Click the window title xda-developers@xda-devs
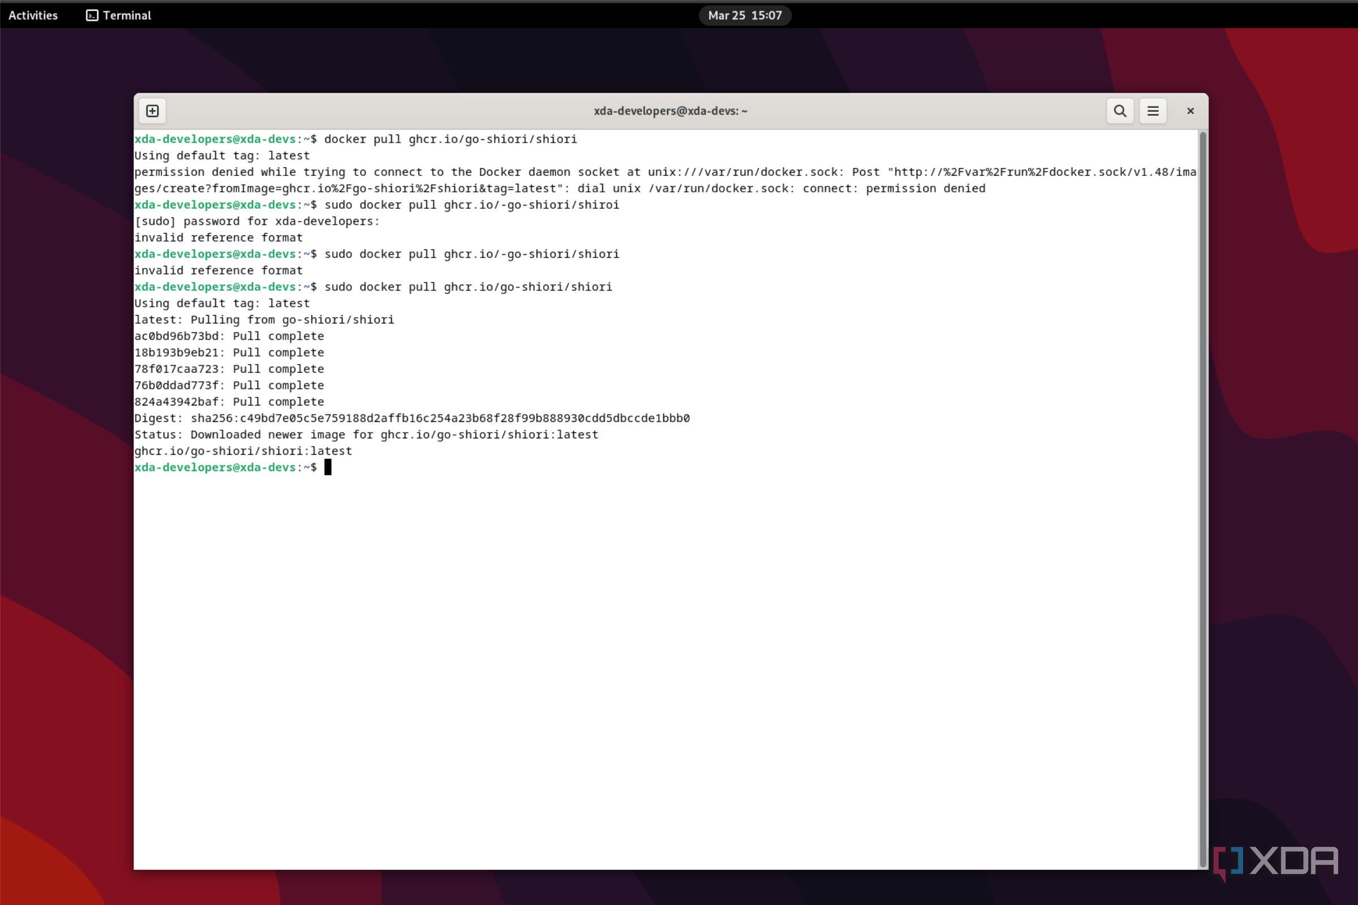1358x905 pixels. 670,111
